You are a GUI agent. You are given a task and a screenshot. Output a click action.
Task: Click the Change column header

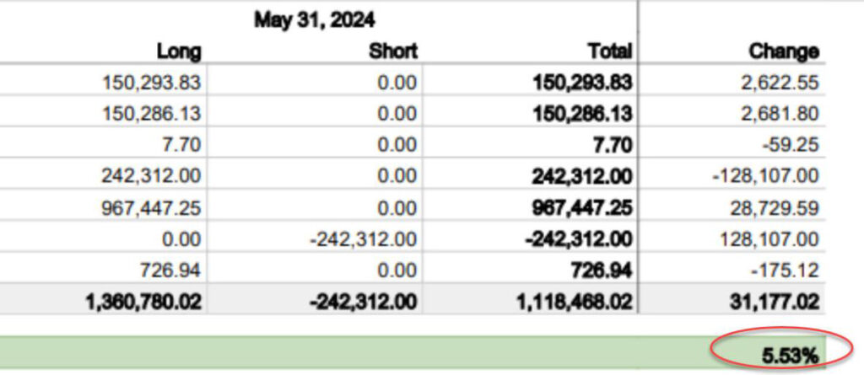(x=784, y=51)
